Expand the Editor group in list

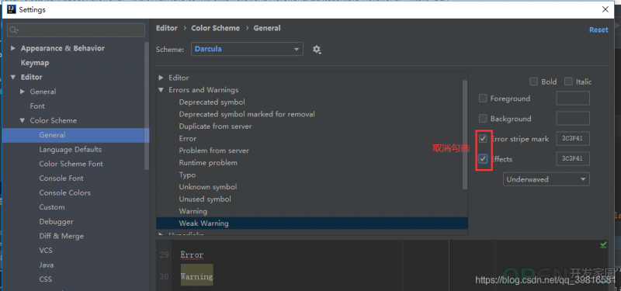tap(161, 78)
